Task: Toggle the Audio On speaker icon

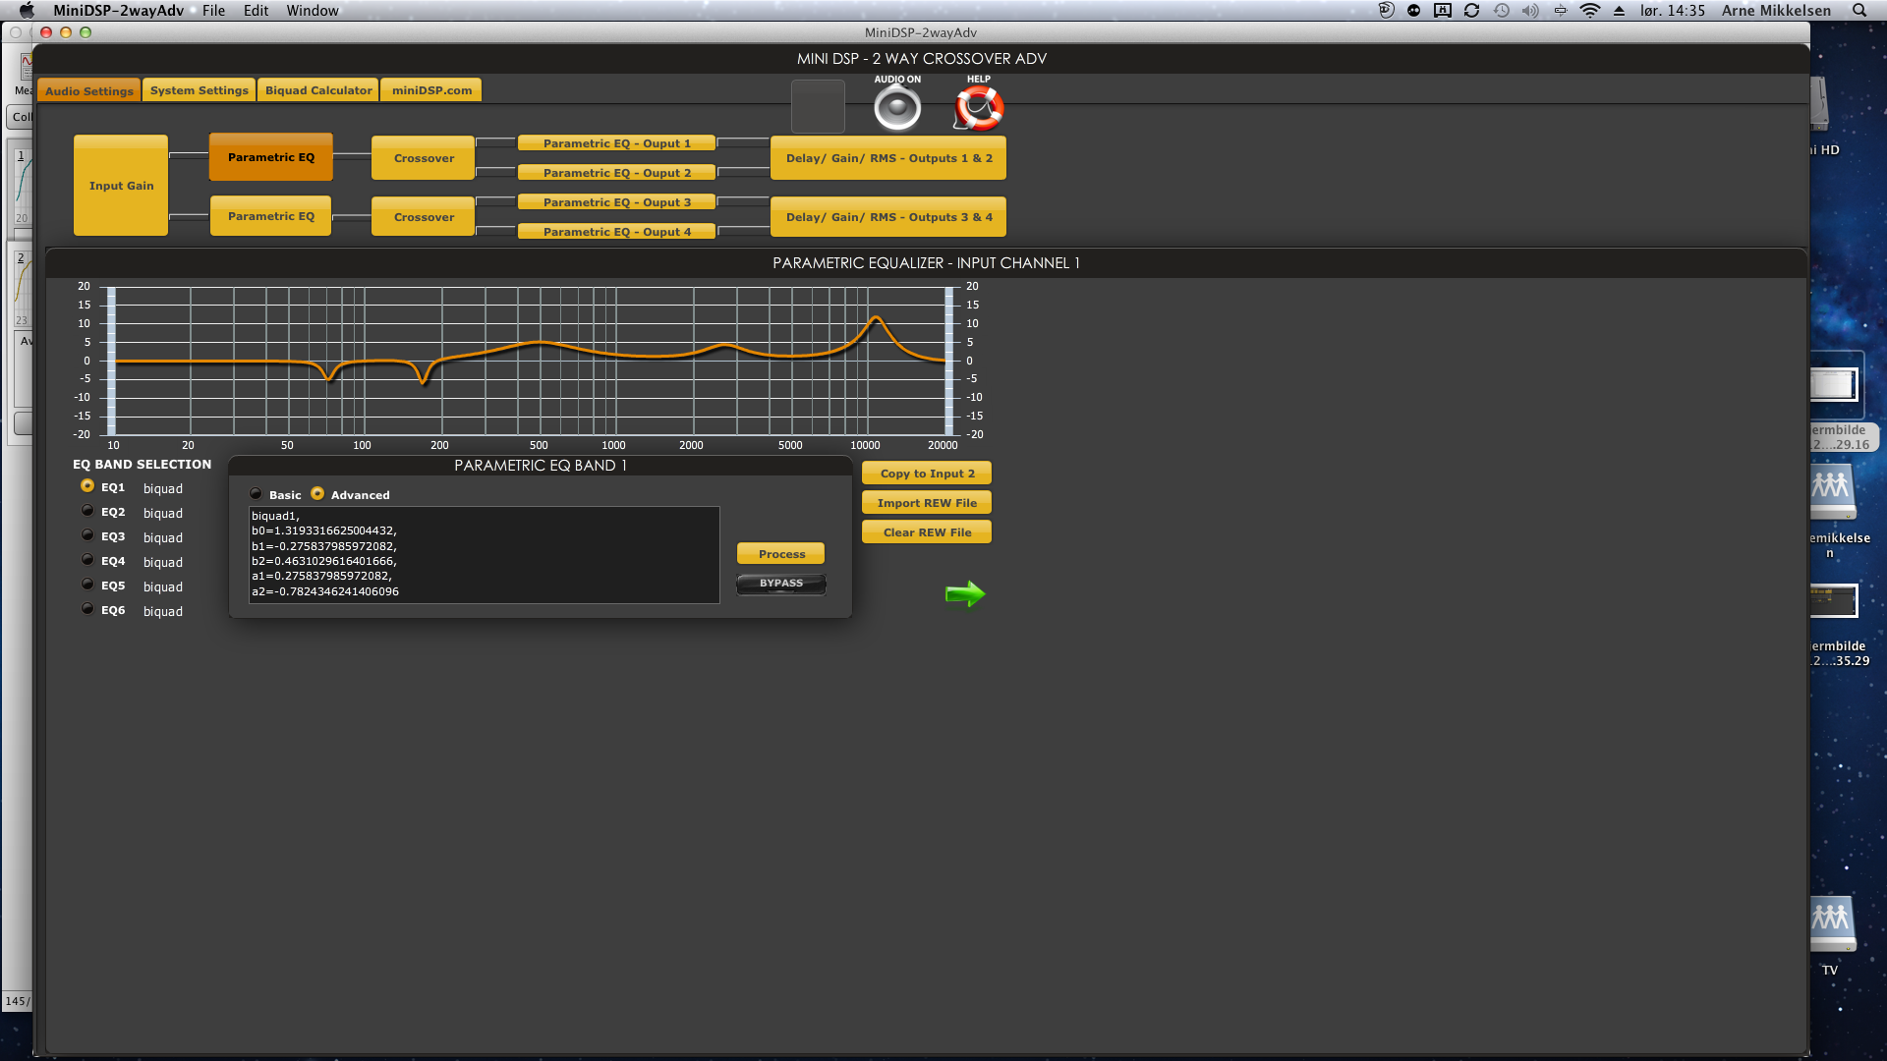Action: [x=897, y=108]
